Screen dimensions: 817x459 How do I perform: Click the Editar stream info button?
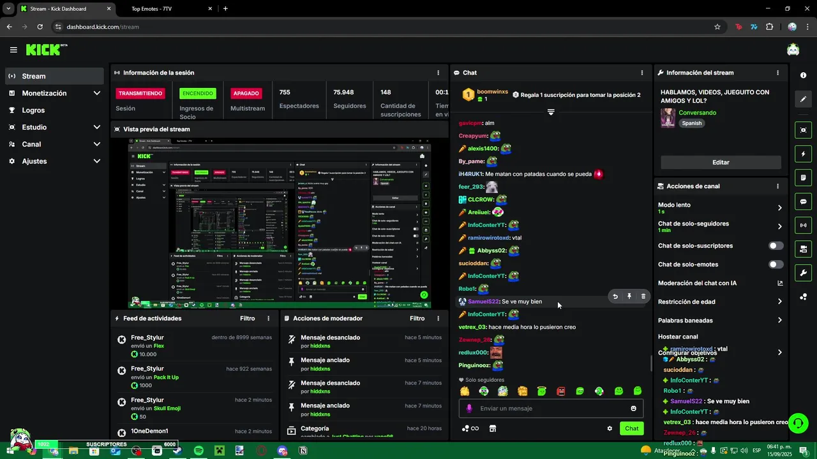pyautogui.click(x=721, y=162)
